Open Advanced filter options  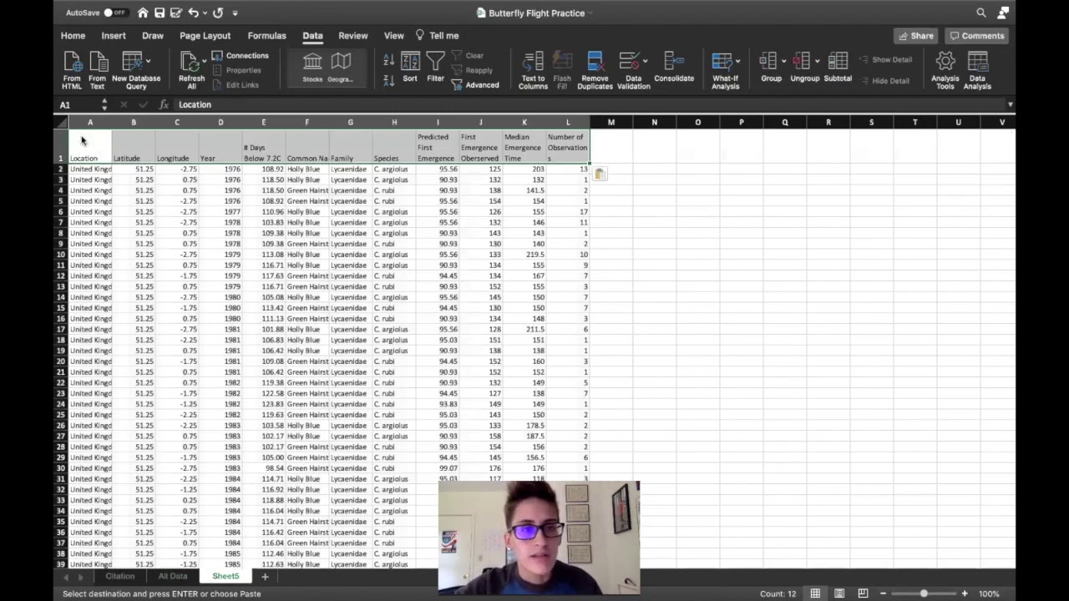click(x=475, y=85)
